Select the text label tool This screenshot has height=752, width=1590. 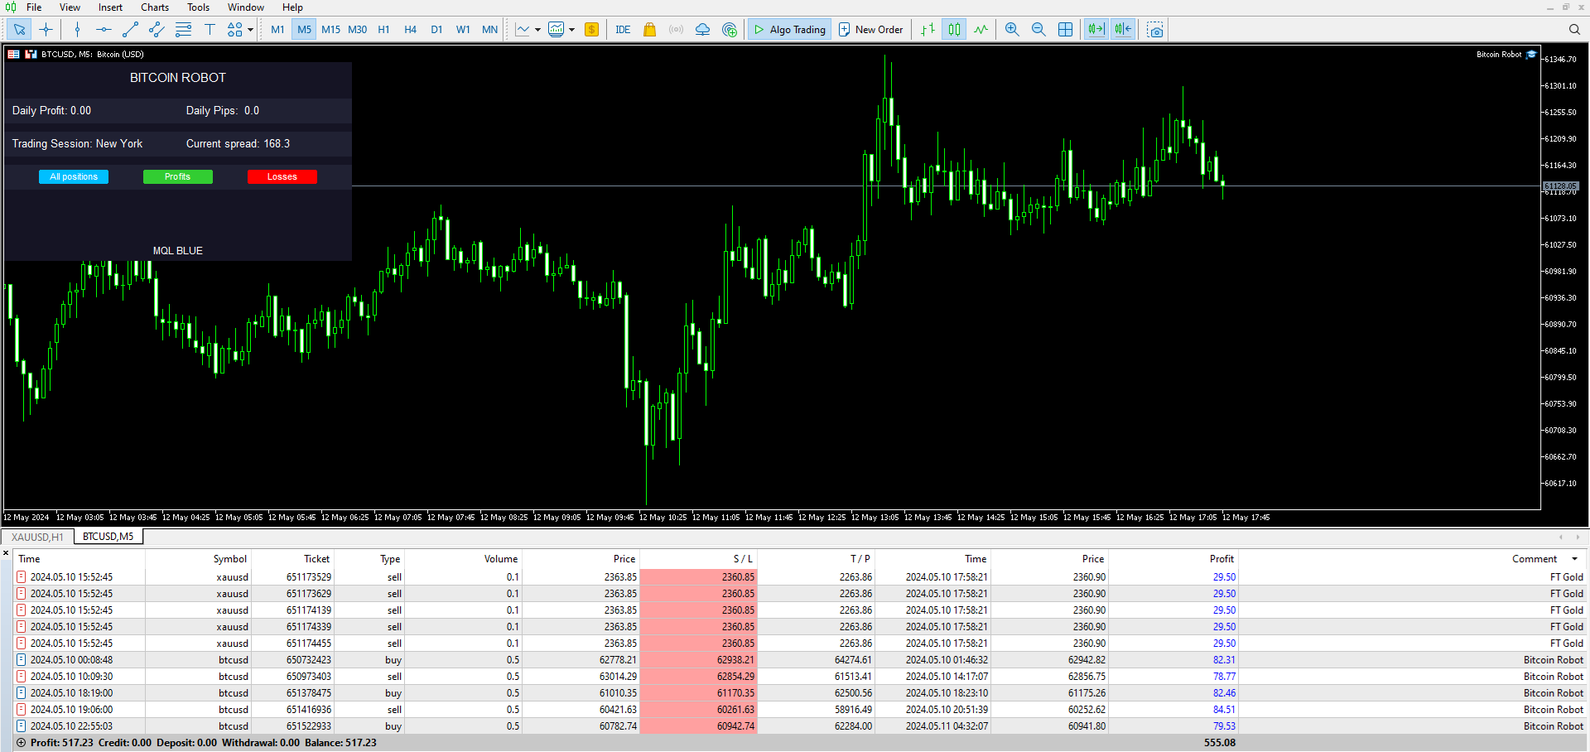210,30
